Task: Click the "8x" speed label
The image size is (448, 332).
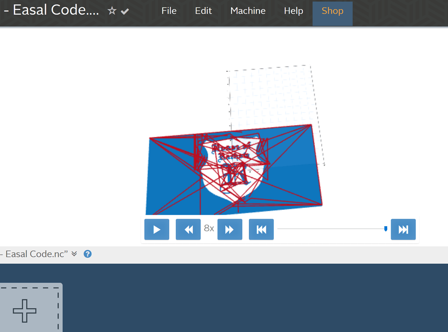Action: tap(208, 228)
